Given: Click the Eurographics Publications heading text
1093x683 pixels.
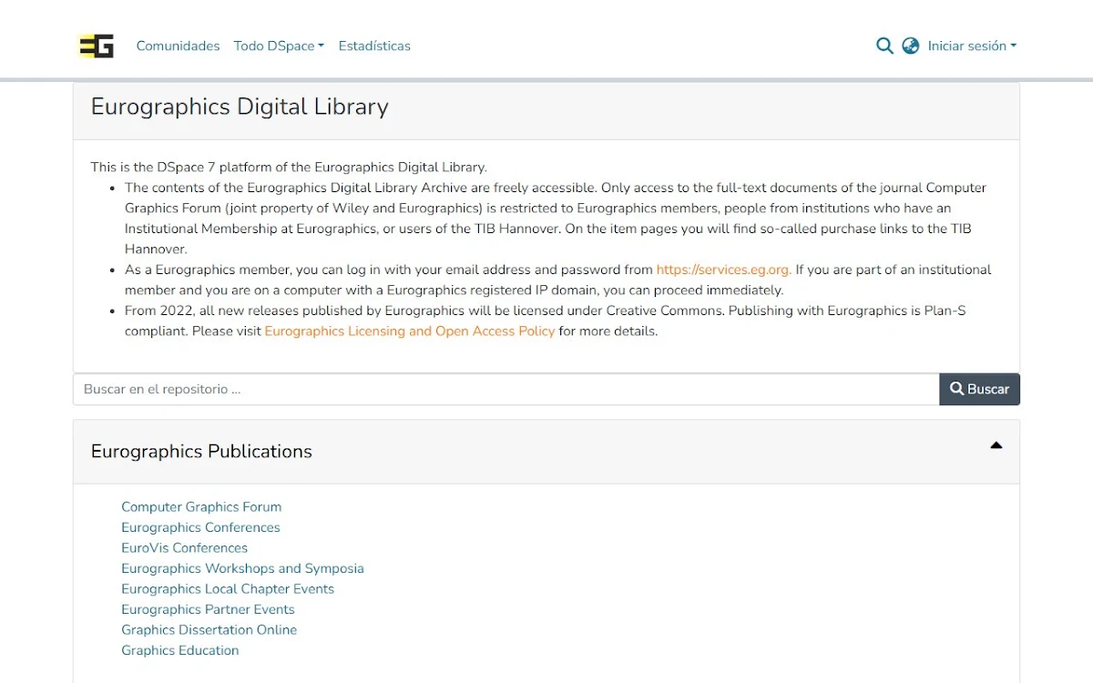Looking at the screenshot, I should (201, 452).
